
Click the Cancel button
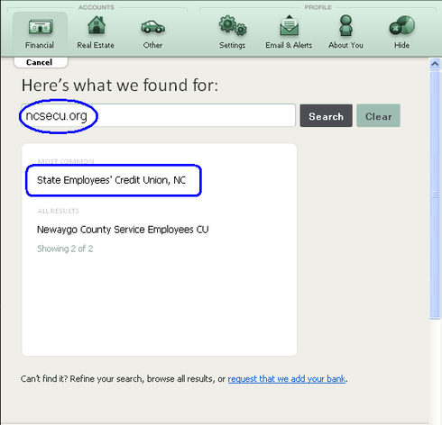pos(41,62)
